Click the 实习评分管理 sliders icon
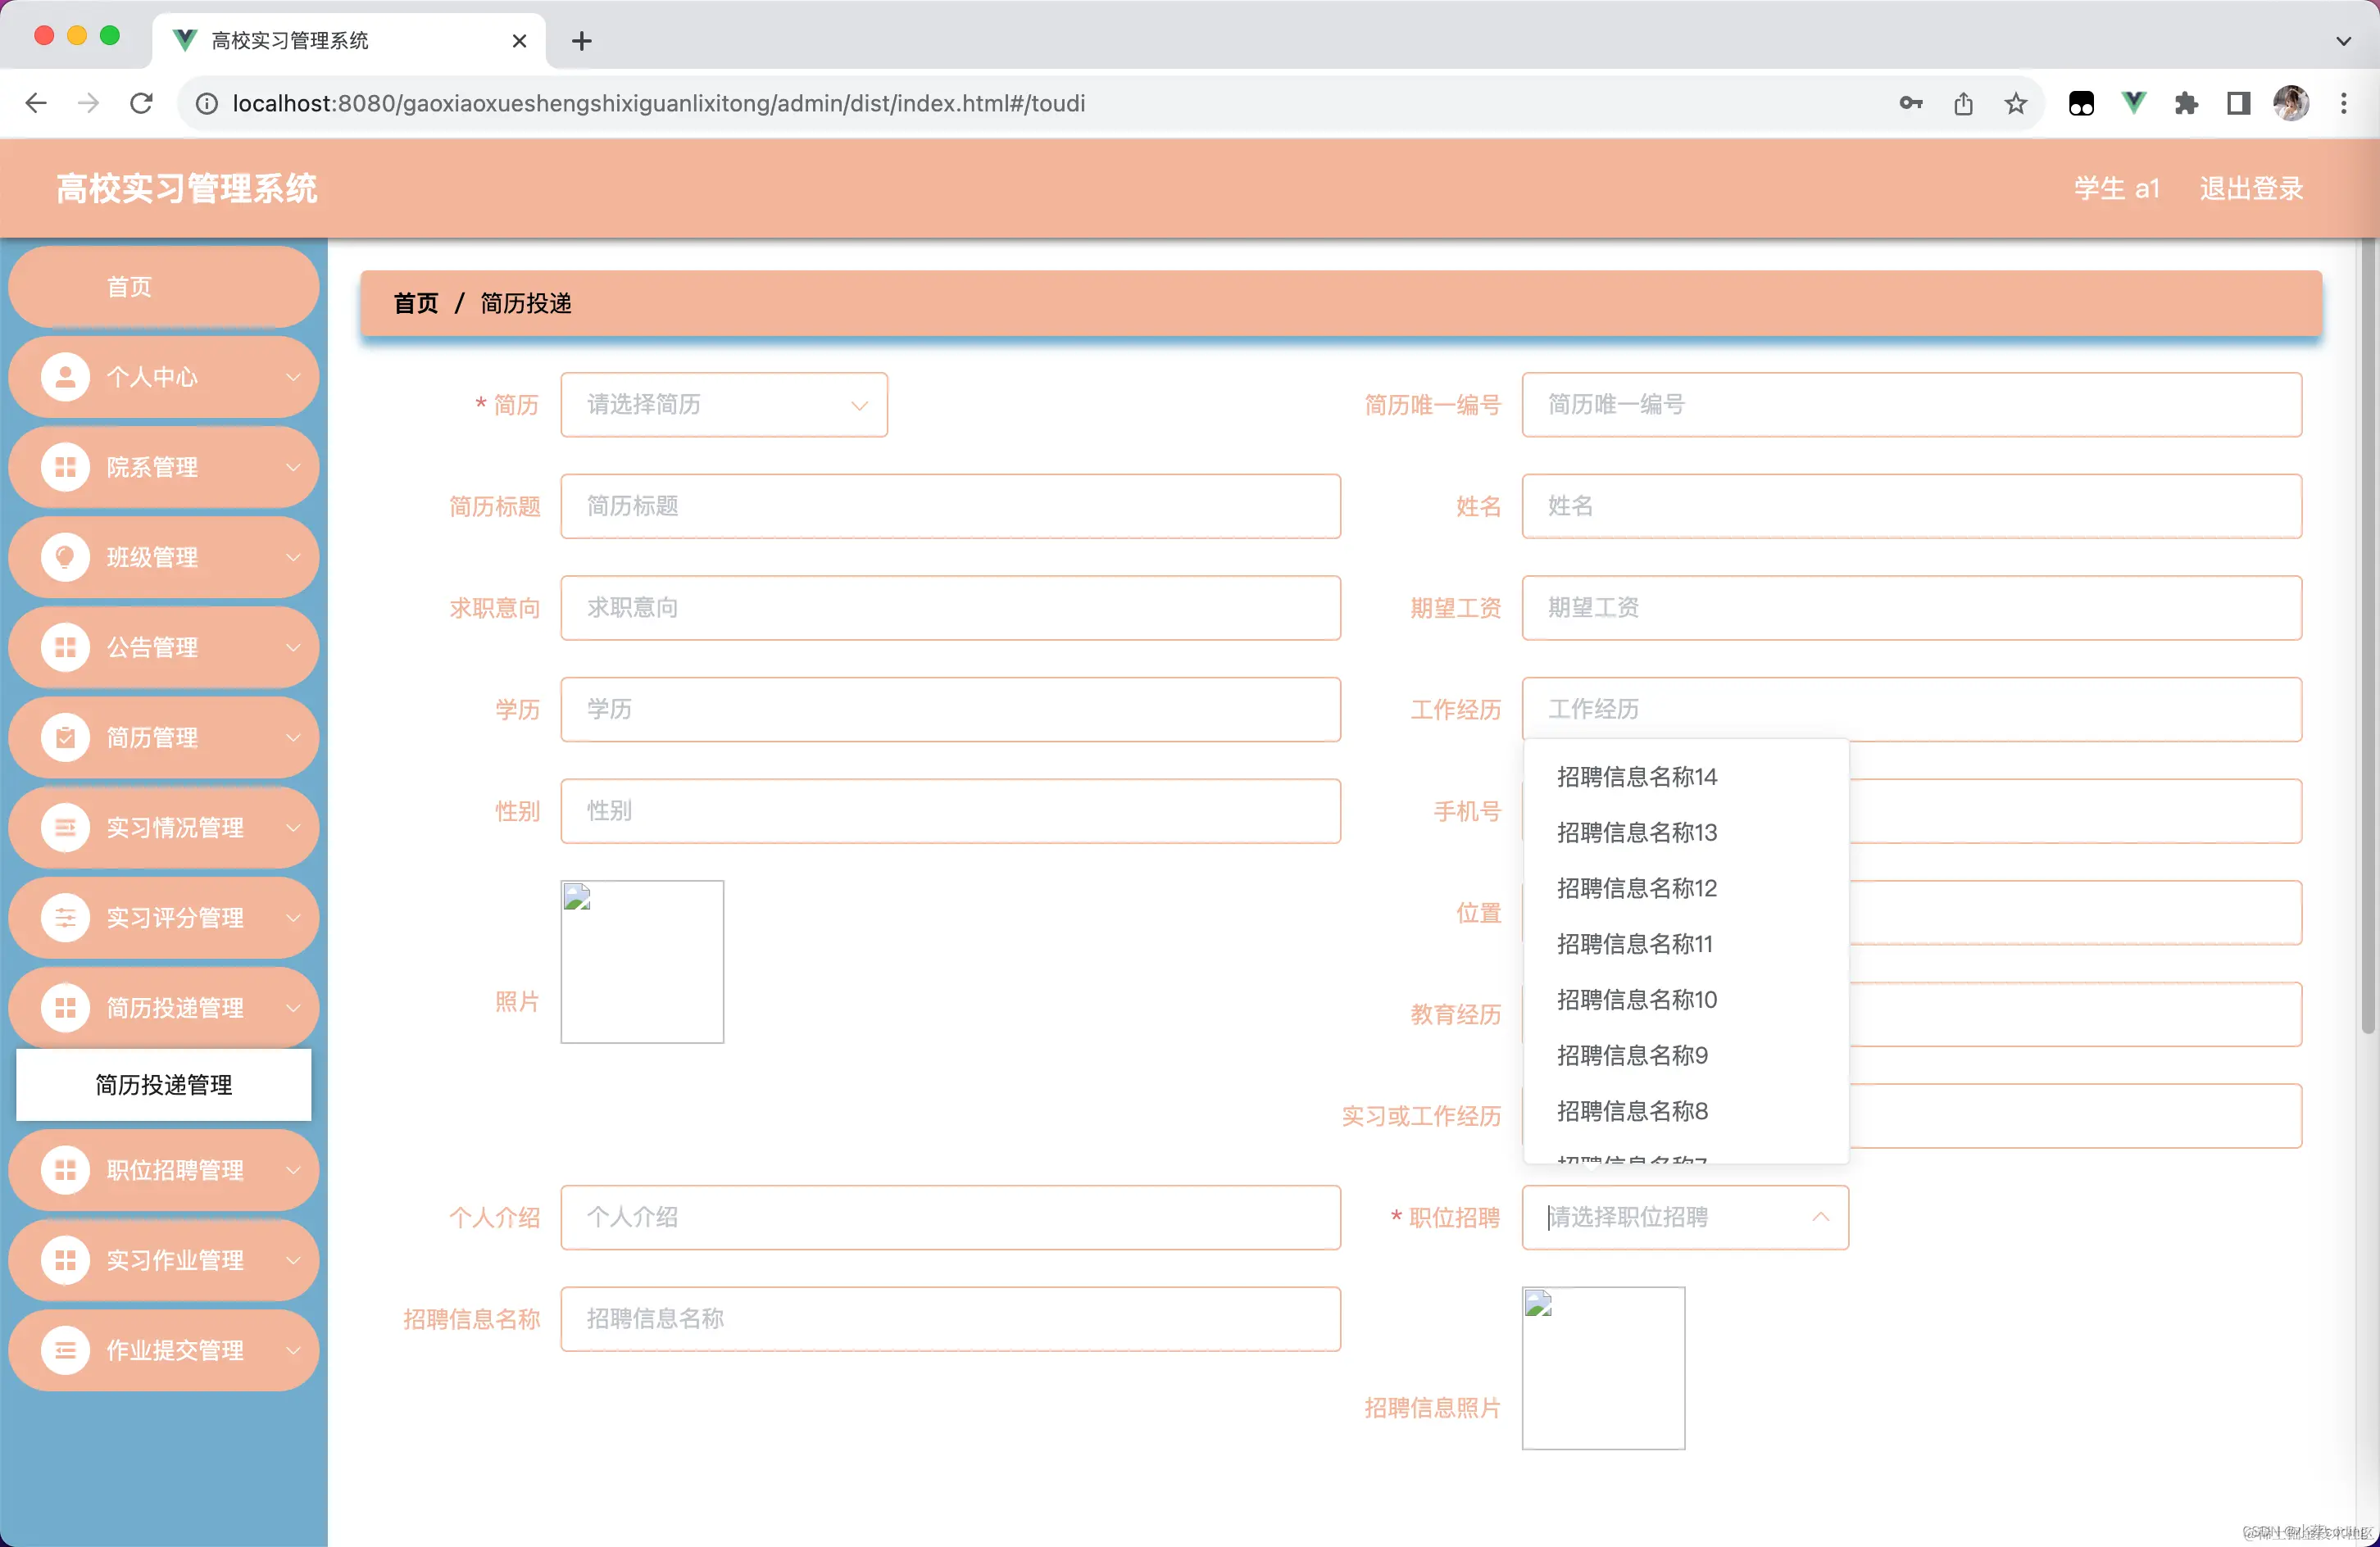Image resolution: width=2380 pixels, height=1547 pixels. coord(65,918)
